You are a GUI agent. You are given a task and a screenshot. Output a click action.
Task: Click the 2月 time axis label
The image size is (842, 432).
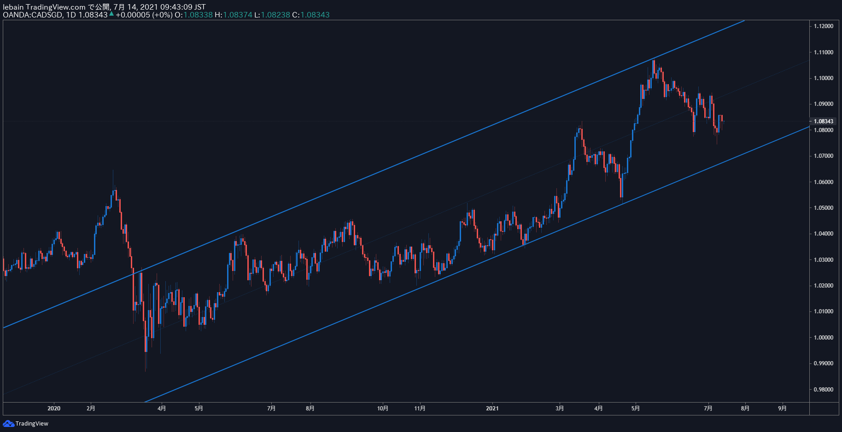(x=91, y=409)
